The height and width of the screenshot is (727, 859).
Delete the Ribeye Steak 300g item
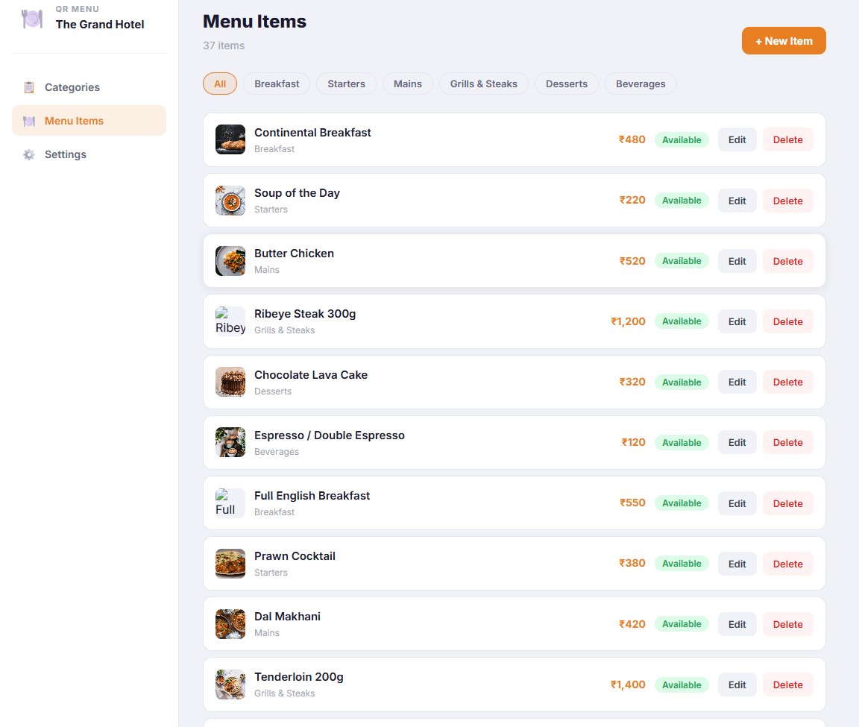pos(787,321)
